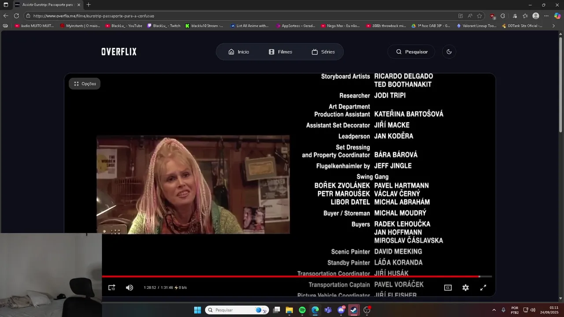Toggle dark mode moon switch
The height and width of the screenshot is (317, 564).
click(x=449, y=52)
